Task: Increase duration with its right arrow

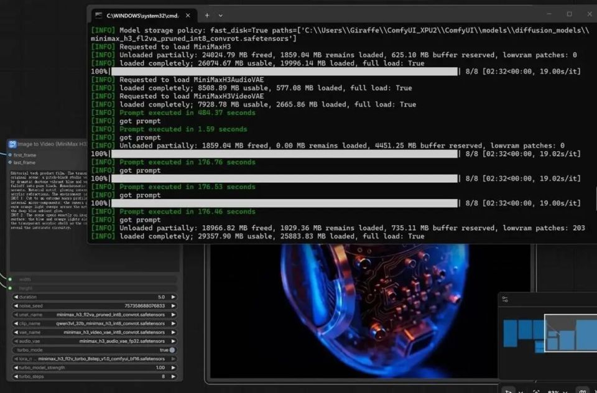Action: click(x=174, y=297)
